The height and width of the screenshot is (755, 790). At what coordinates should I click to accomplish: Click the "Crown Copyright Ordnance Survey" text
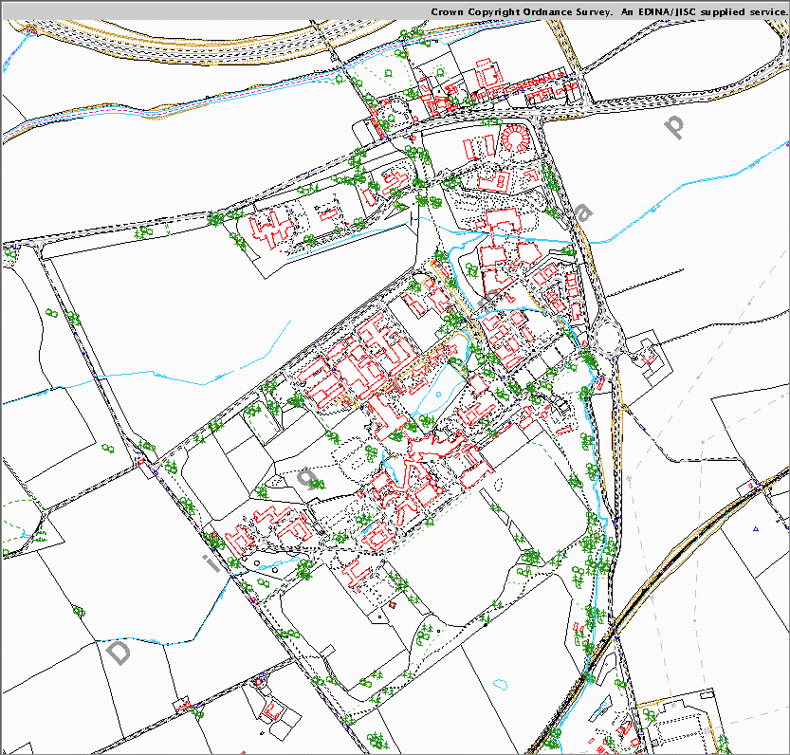521,11
